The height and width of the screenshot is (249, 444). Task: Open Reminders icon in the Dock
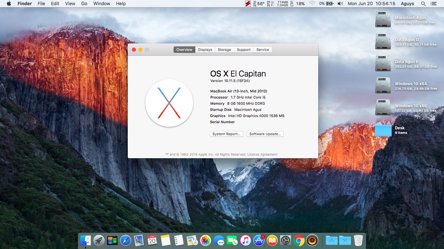click(179, 240)
